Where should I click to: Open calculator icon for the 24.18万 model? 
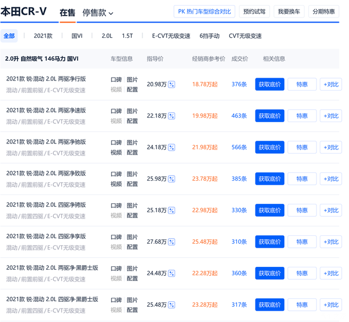point(172,147)
